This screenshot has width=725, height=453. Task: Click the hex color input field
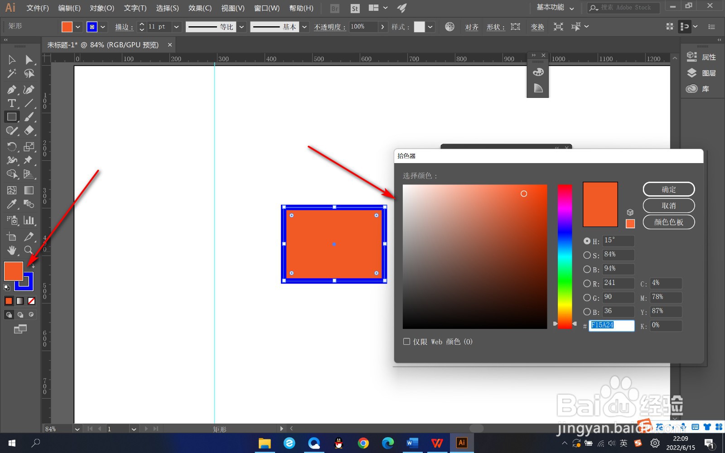tap(611, 325)
